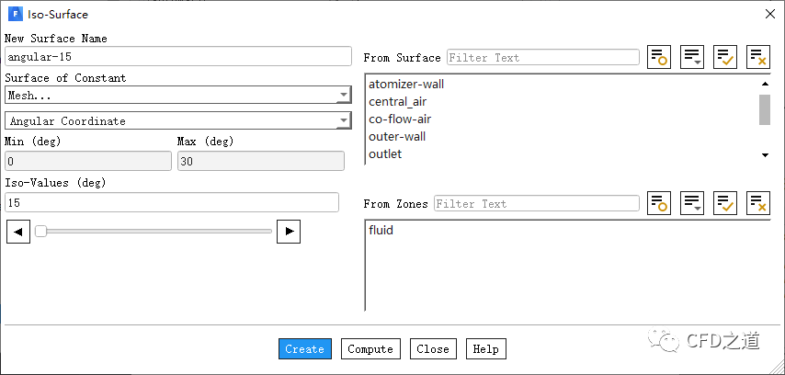The height and width of the screenshot is (375, 785).
Task: Open filter options menu for From Surface
Action: 692,57
